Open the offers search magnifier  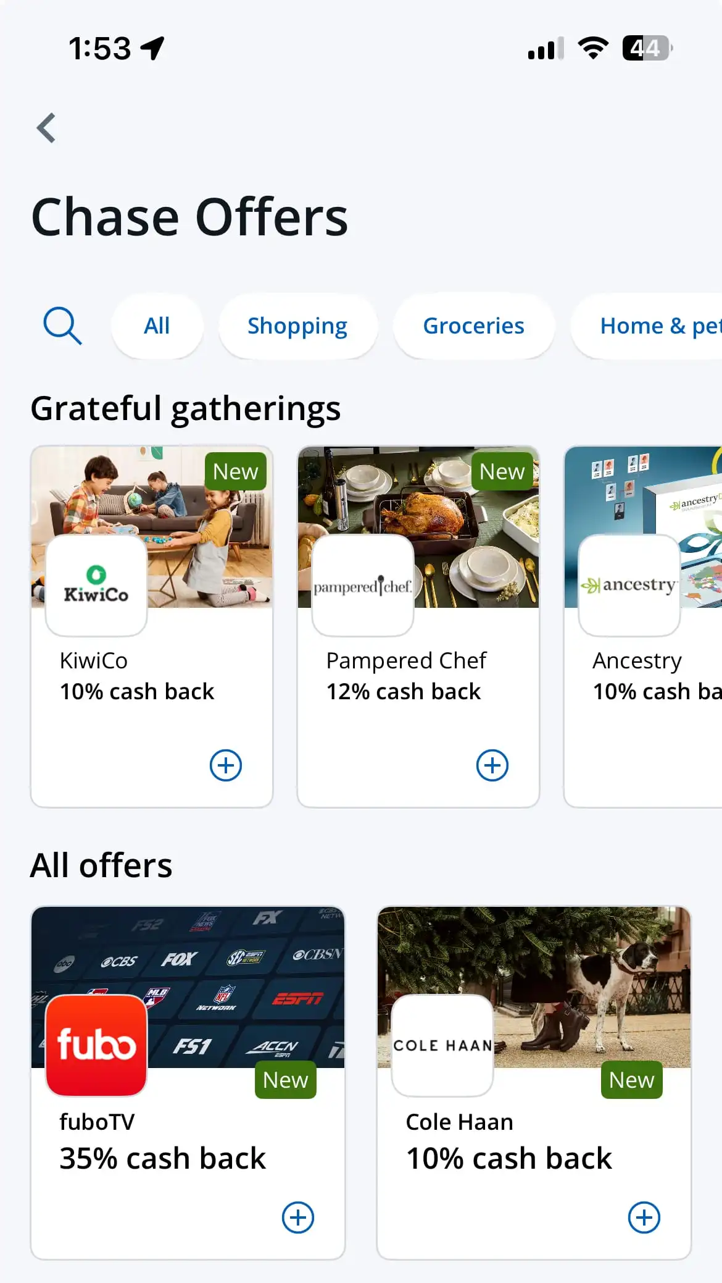62,326
